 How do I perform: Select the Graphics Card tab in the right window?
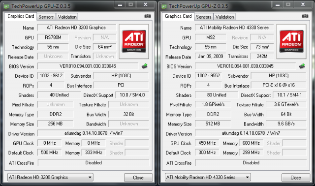click(x=178, y=16)
